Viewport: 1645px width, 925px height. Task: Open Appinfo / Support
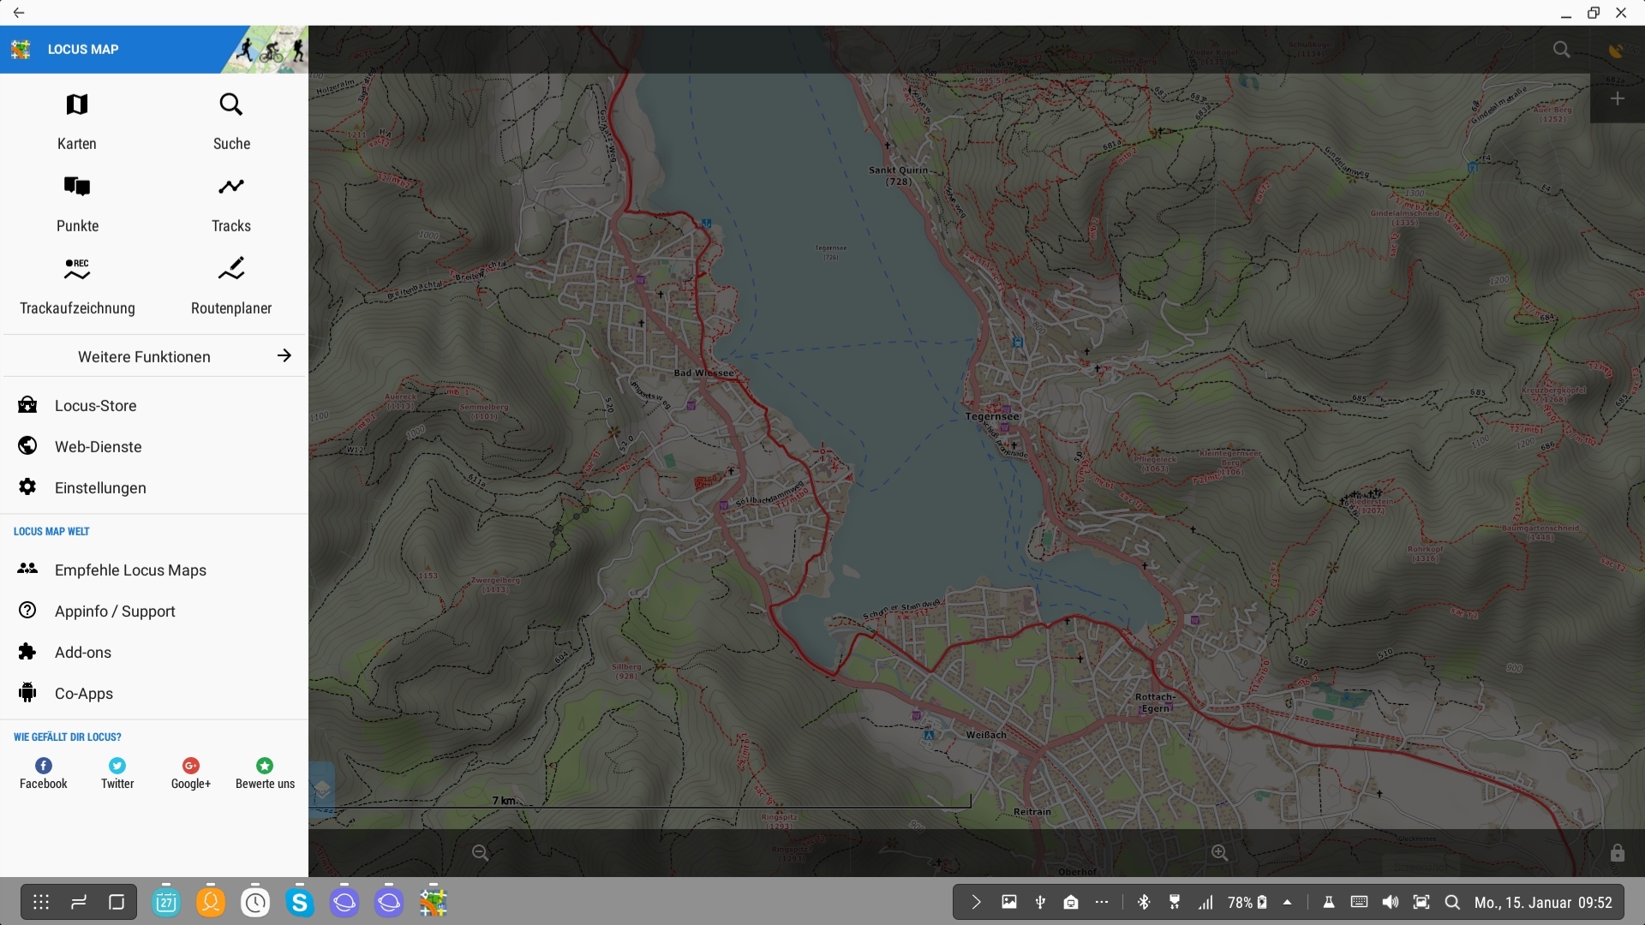115,612
